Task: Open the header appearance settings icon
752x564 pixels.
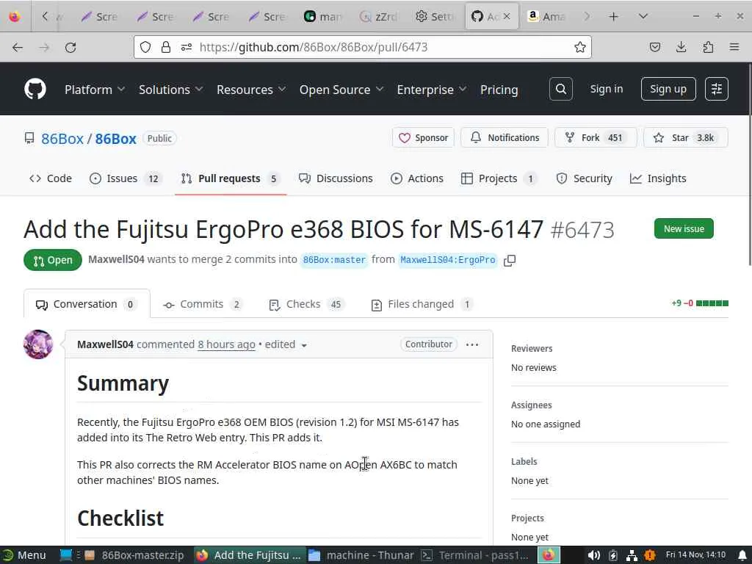Action: pos(717,89)
